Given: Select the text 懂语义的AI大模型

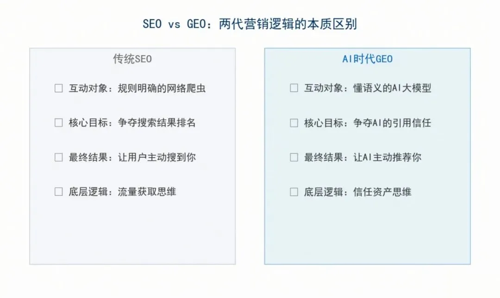Looking at the screenshot, I should (x=393, y=88).
